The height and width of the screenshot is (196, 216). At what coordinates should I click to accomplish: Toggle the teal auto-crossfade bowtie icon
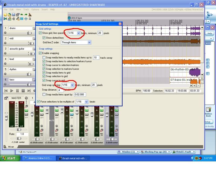pyautogui.click(x=5, y=19)
